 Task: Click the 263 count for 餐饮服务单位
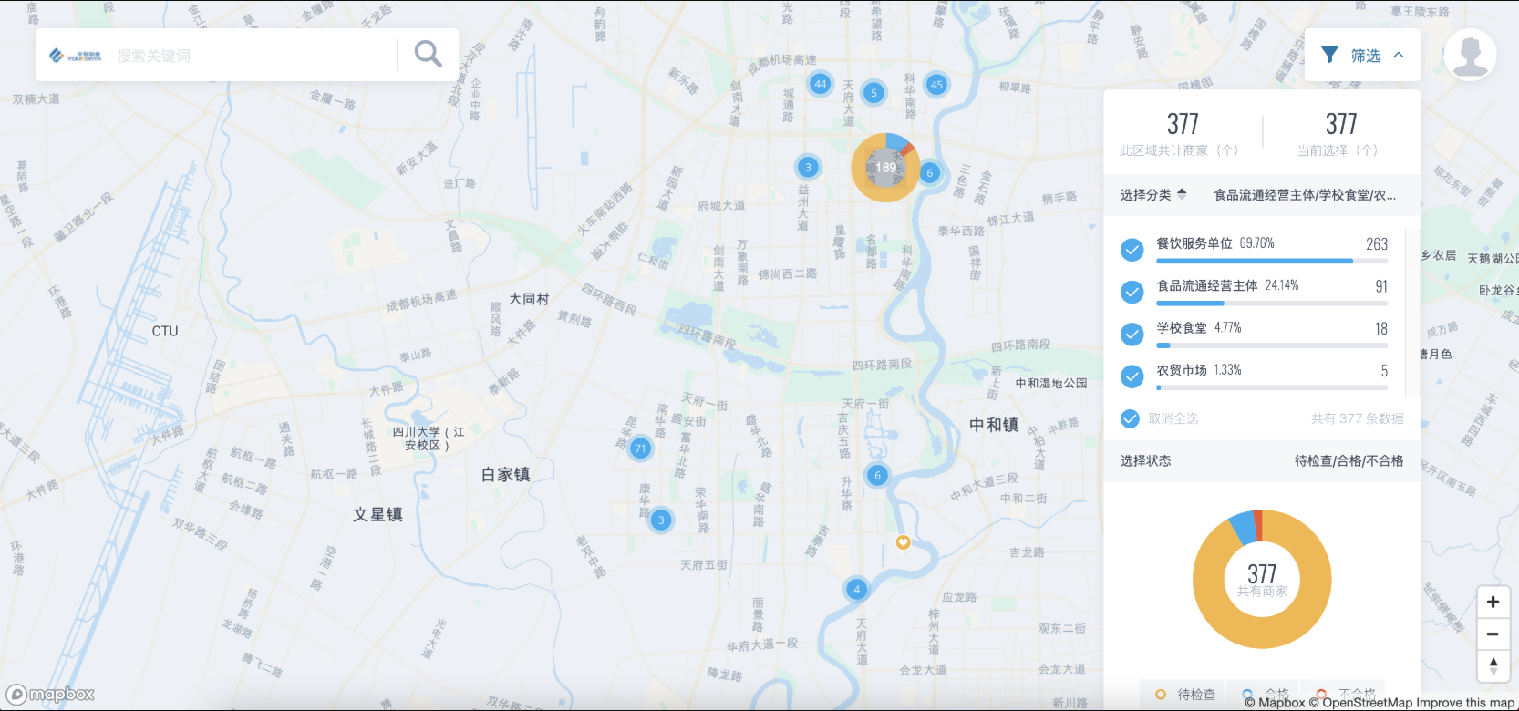tap(1377, 244)
